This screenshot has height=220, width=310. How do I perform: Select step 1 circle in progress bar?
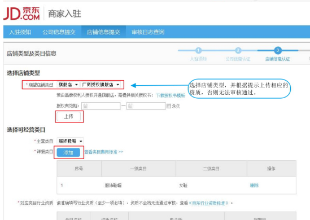coord(198,50)
